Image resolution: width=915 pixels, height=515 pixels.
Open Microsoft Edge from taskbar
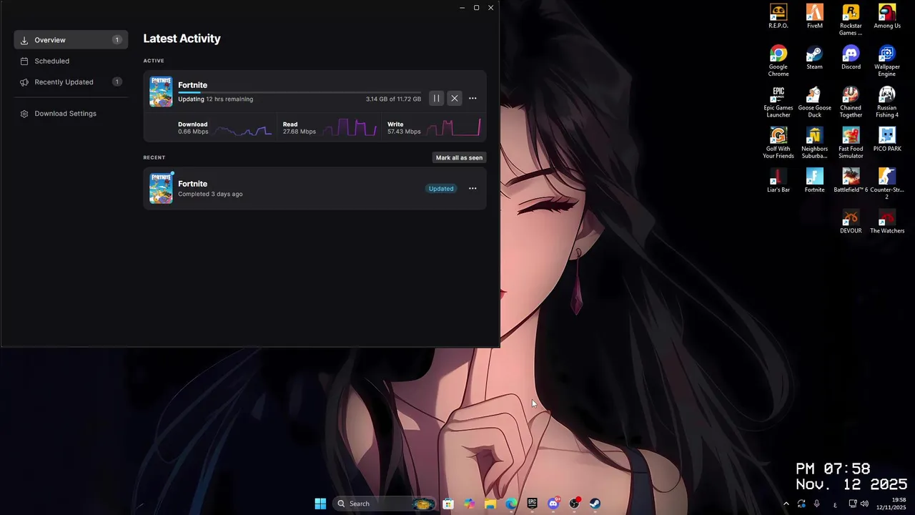pyautogui.click(x=511, y=504)
